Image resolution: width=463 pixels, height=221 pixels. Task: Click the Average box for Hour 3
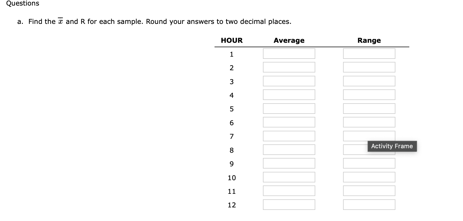pos(289,81)
